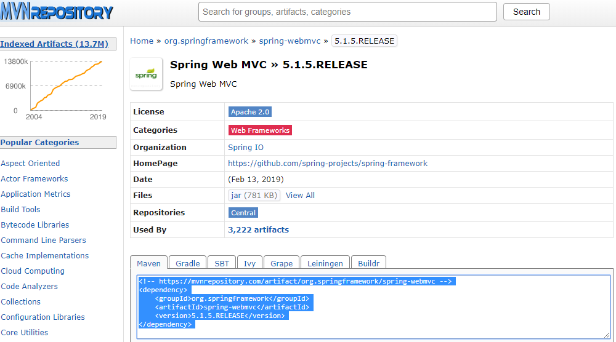Screen dimensions: 616x342
Task: Open the Application Metrics category
Action: pos(35,194)
